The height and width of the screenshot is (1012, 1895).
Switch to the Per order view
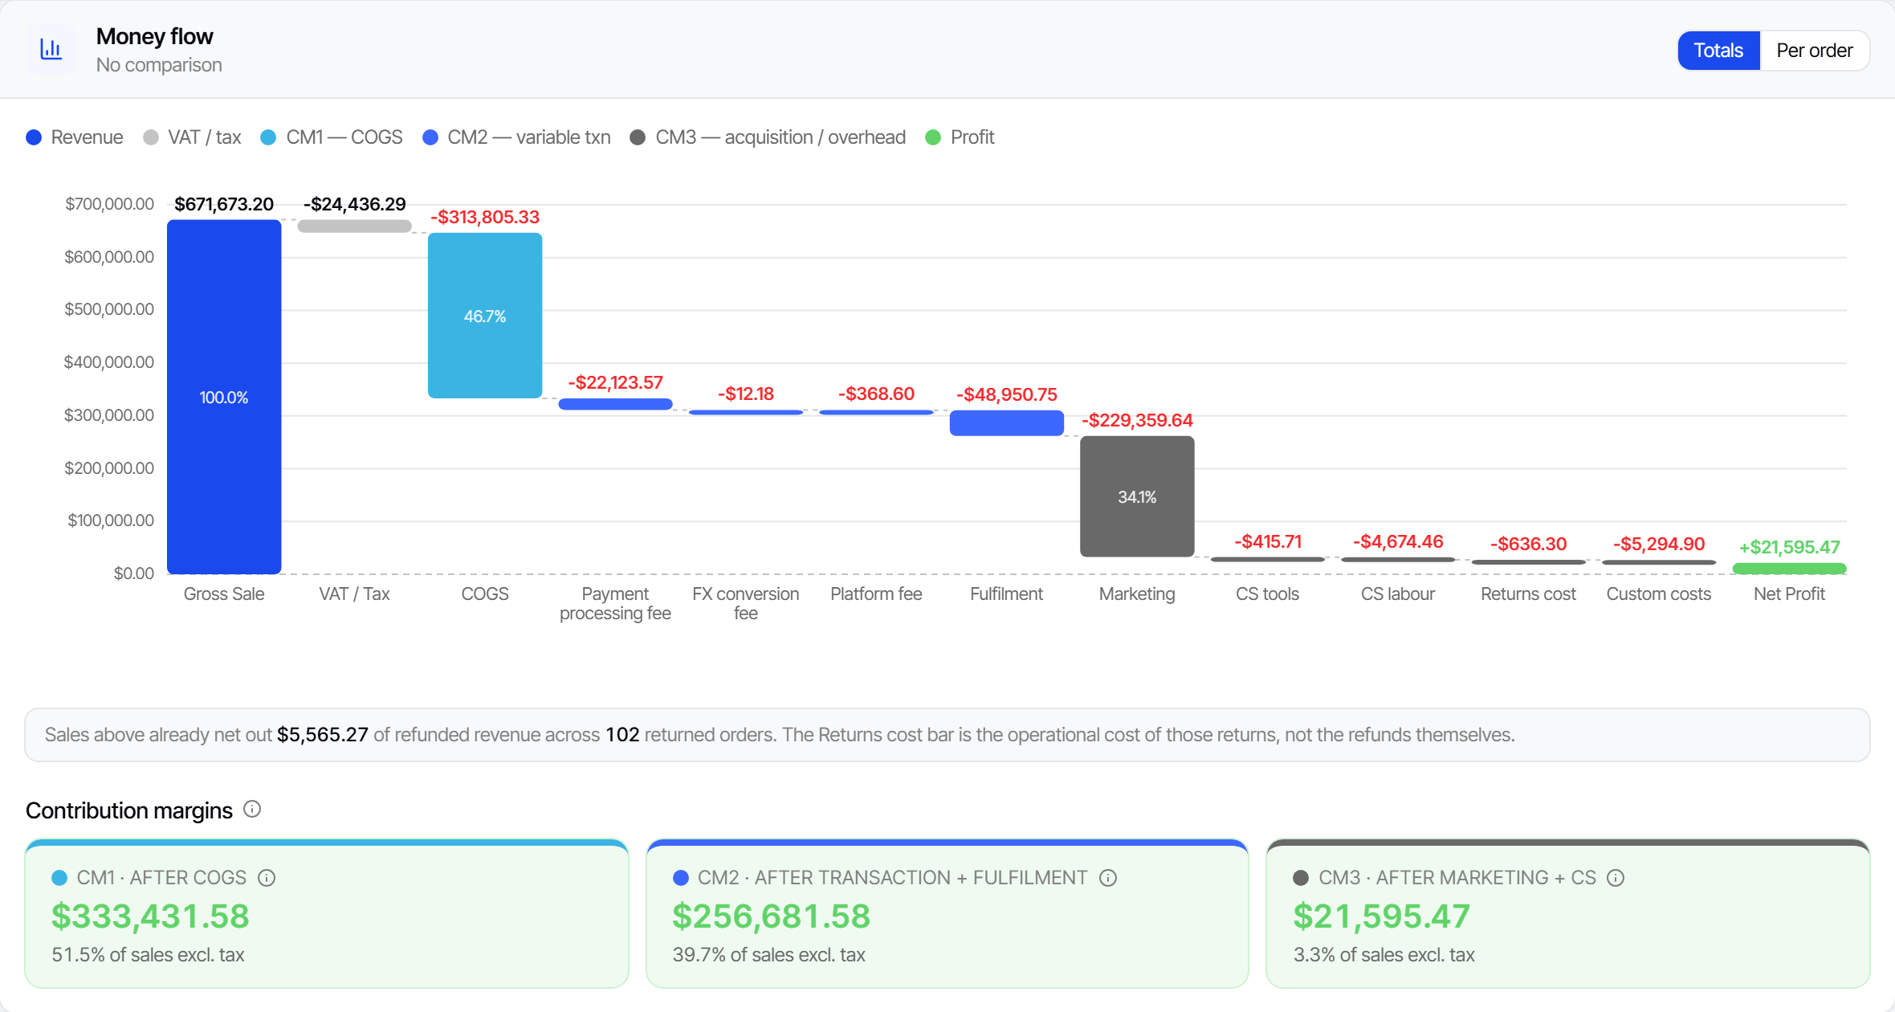coord(1814,51)
